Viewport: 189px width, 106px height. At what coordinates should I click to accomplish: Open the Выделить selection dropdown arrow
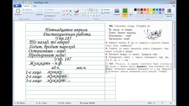pos(40,16)
